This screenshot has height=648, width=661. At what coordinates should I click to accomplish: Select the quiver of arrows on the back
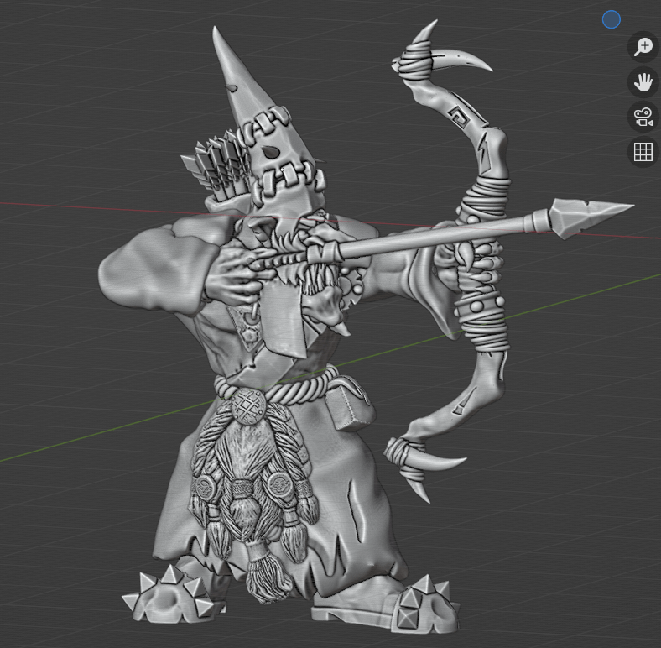pos(218,172)
